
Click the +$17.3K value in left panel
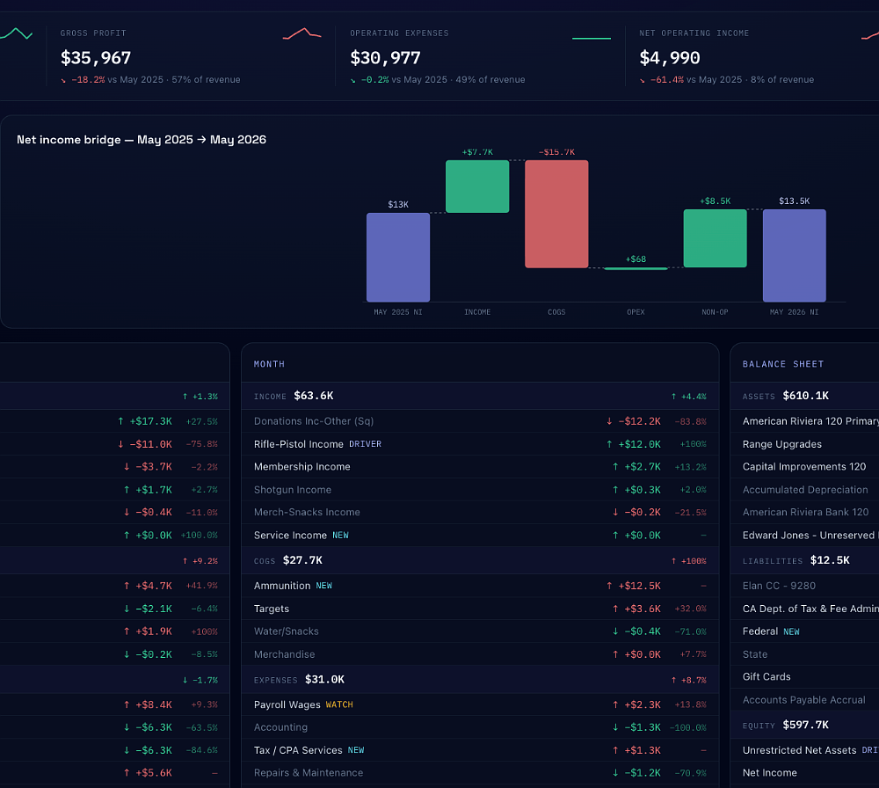pyautogui.click(x=150, y=421)
